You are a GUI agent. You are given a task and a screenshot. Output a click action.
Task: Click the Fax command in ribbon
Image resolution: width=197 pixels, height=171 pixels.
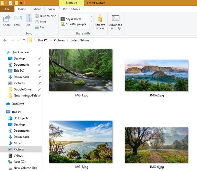pyautogui.click(x=39, y=27)
